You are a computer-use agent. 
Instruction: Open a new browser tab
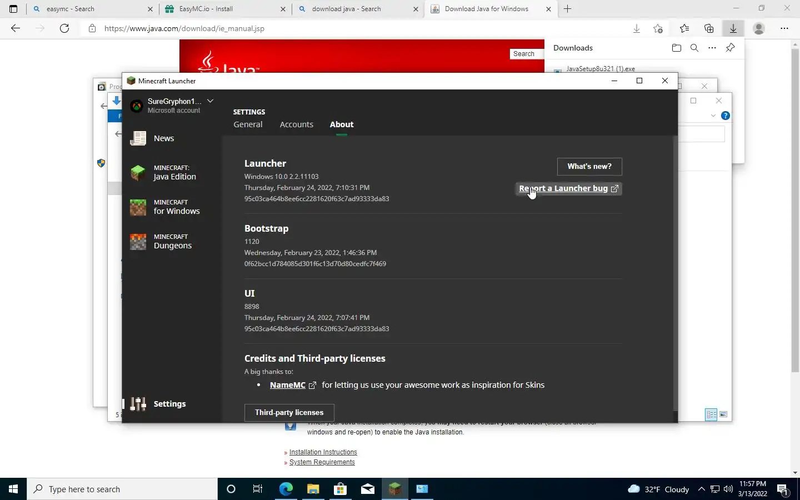[567, 9]
